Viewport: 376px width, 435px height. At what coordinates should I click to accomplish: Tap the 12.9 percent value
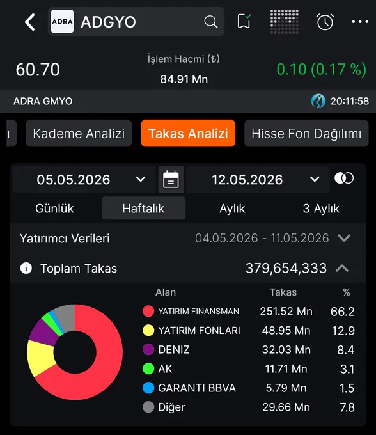pyautogui.click(x=343, y=331)
